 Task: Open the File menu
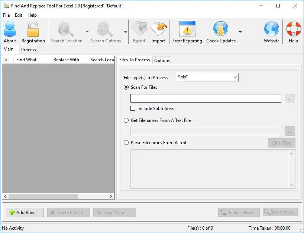coord(6,15)
